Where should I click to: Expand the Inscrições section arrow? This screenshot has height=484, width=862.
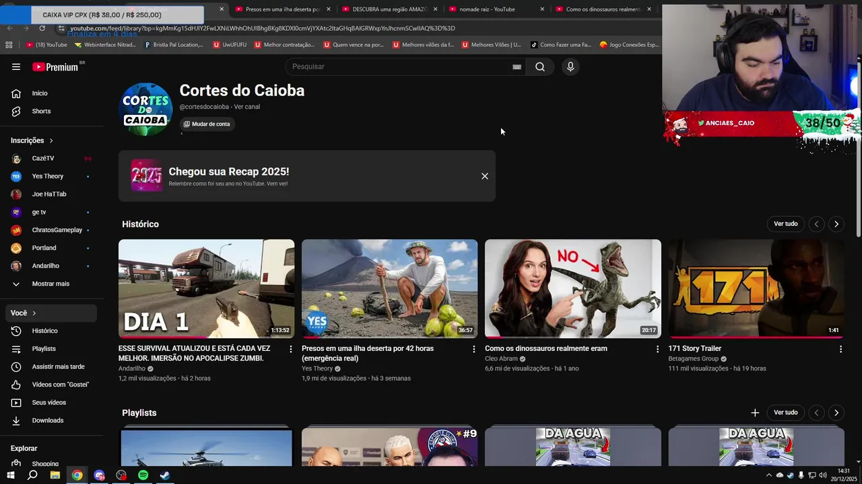(x=51, y=140)
